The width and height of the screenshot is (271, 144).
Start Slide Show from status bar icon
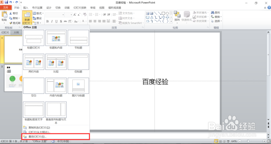[228, 141]
